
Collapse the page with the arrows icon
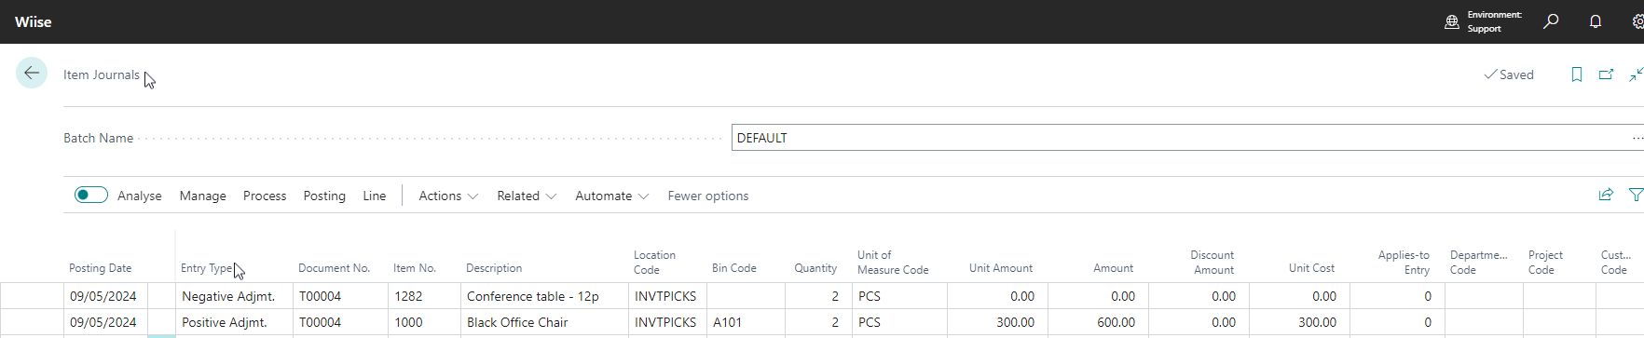[x=1636, y=74]
